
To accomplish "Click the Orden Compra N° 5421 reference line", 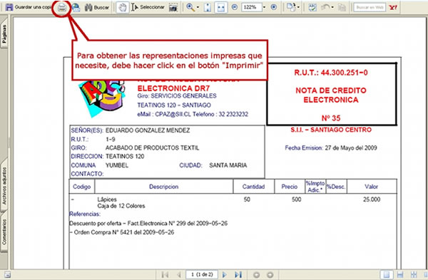I will (122, 232).
